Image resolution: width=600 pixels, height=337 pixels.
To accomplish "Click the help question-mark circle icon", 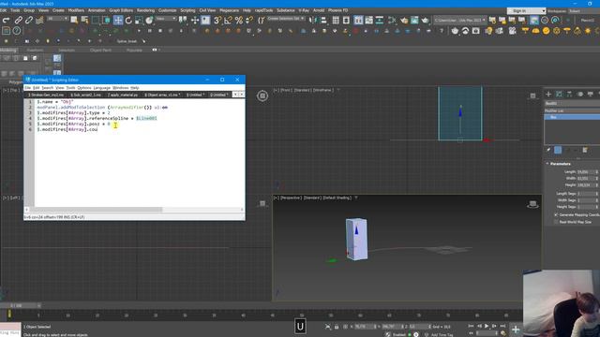I will [x=17, y=31].
